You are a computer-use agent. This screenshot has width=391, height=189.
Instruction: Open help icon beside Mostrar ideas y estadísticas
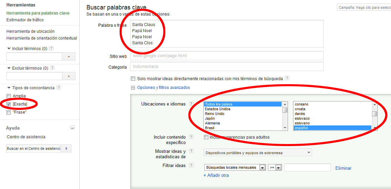click(191, 151)
